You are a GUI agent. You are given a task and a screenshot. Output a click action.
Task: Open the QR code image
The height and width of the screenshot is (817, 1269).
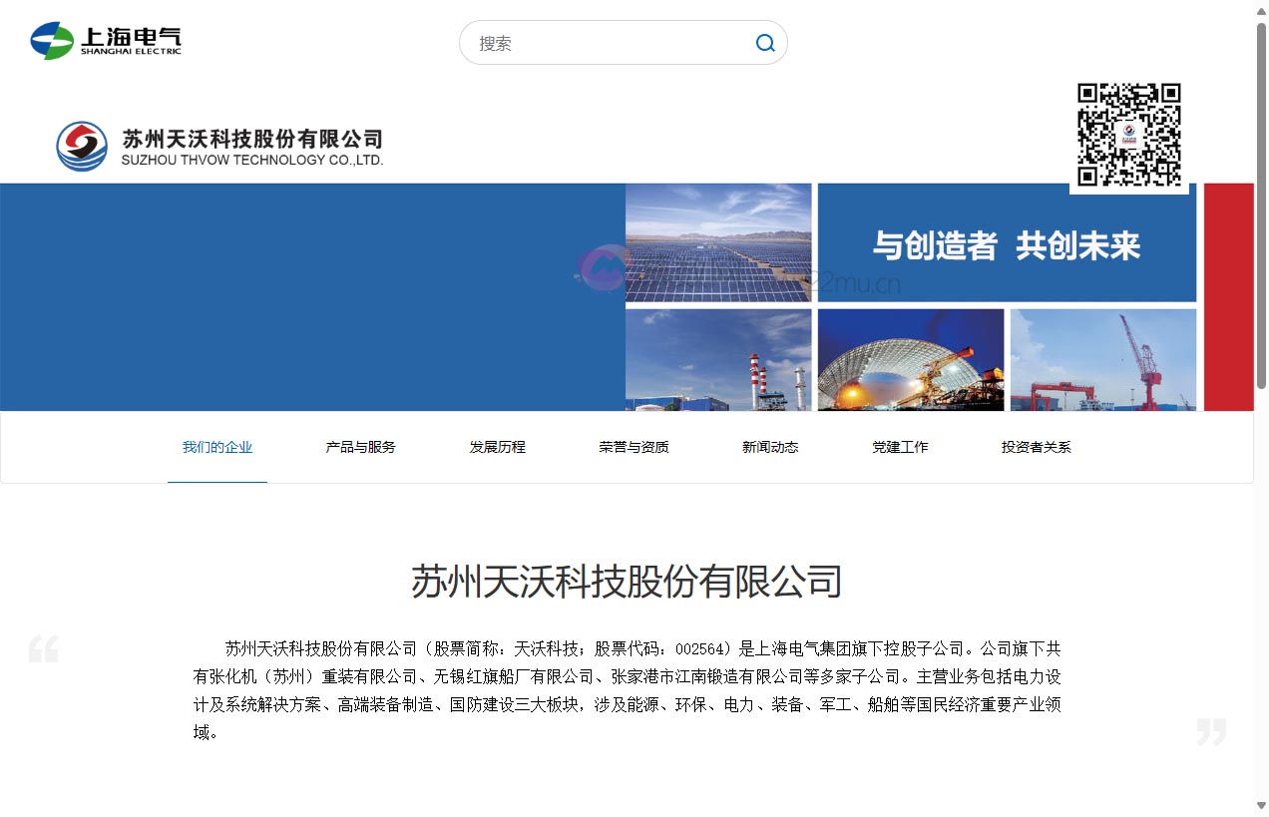click(x=1129, y=135)
